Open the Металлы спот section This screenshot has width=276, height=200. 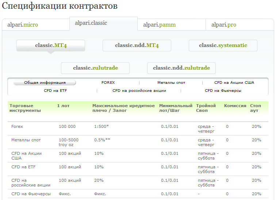171,83
